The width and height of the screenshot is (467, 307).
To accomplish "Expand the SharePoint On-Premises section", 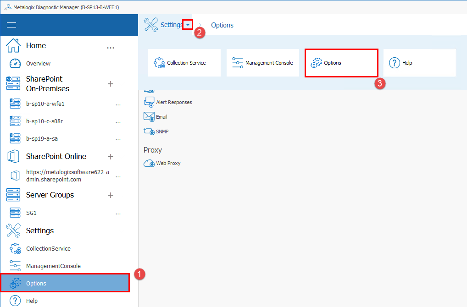I will tap(110, 84).
